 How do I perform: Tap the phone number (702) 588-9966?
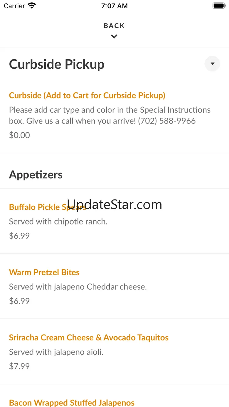[167, 121]
